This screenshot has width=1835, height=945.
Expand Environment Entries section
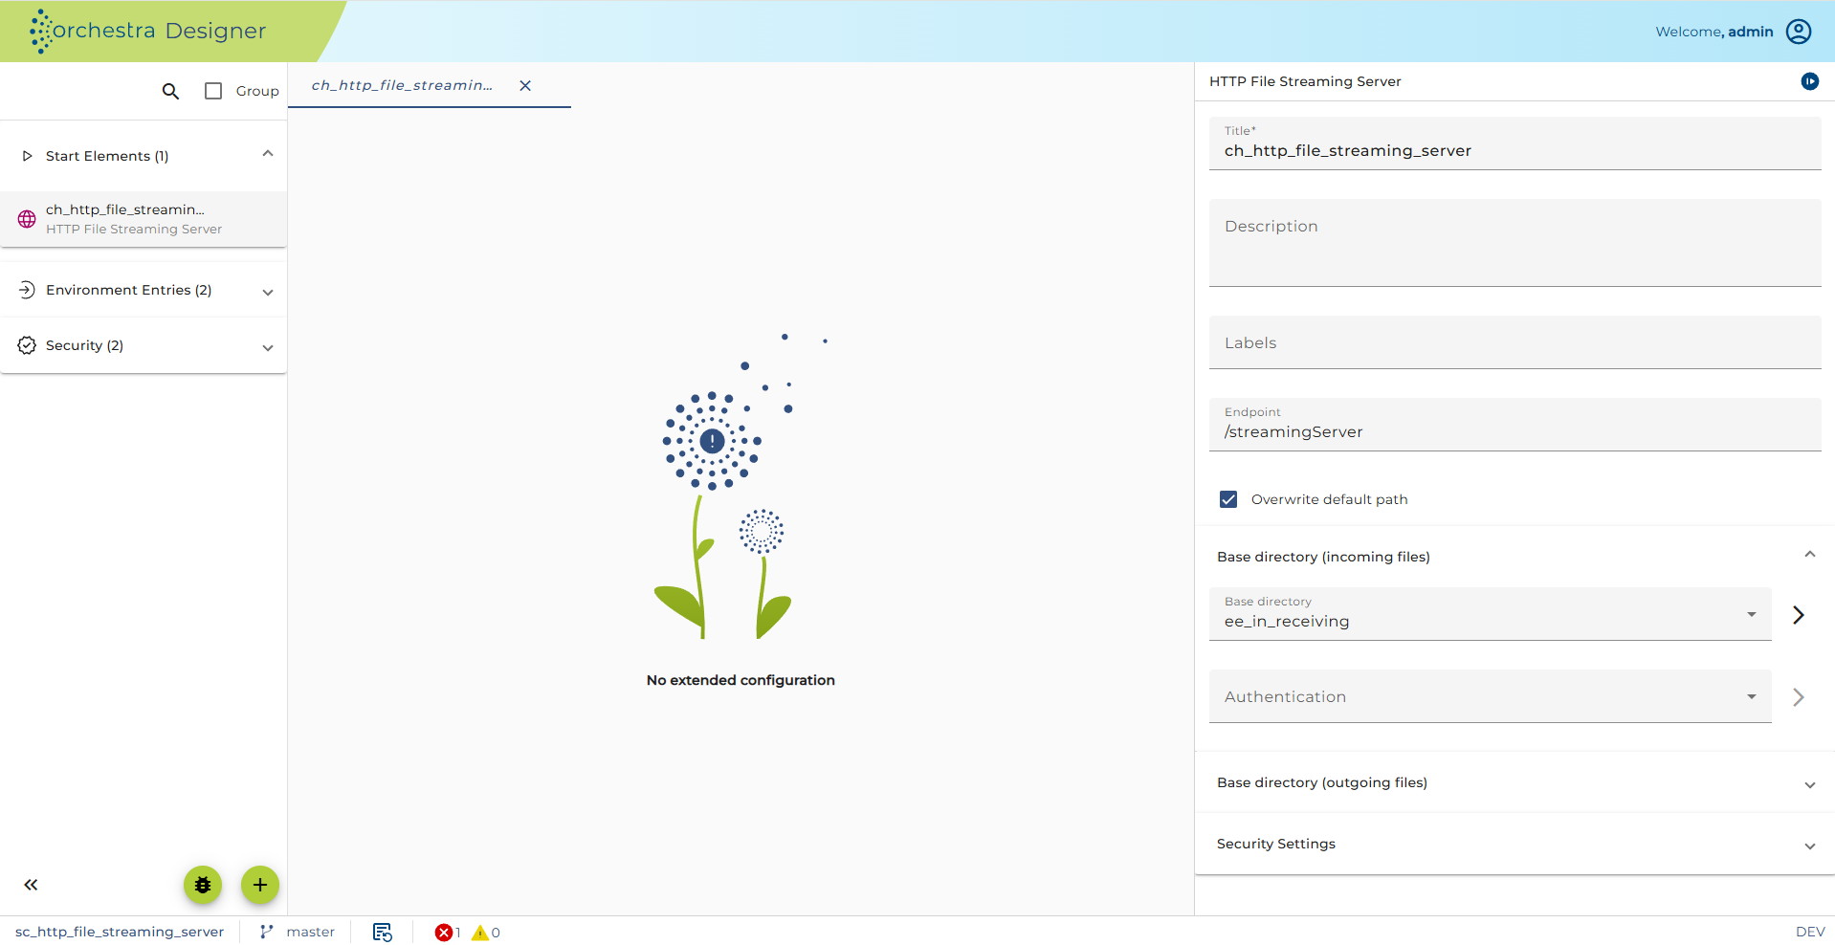click(144, 290)
